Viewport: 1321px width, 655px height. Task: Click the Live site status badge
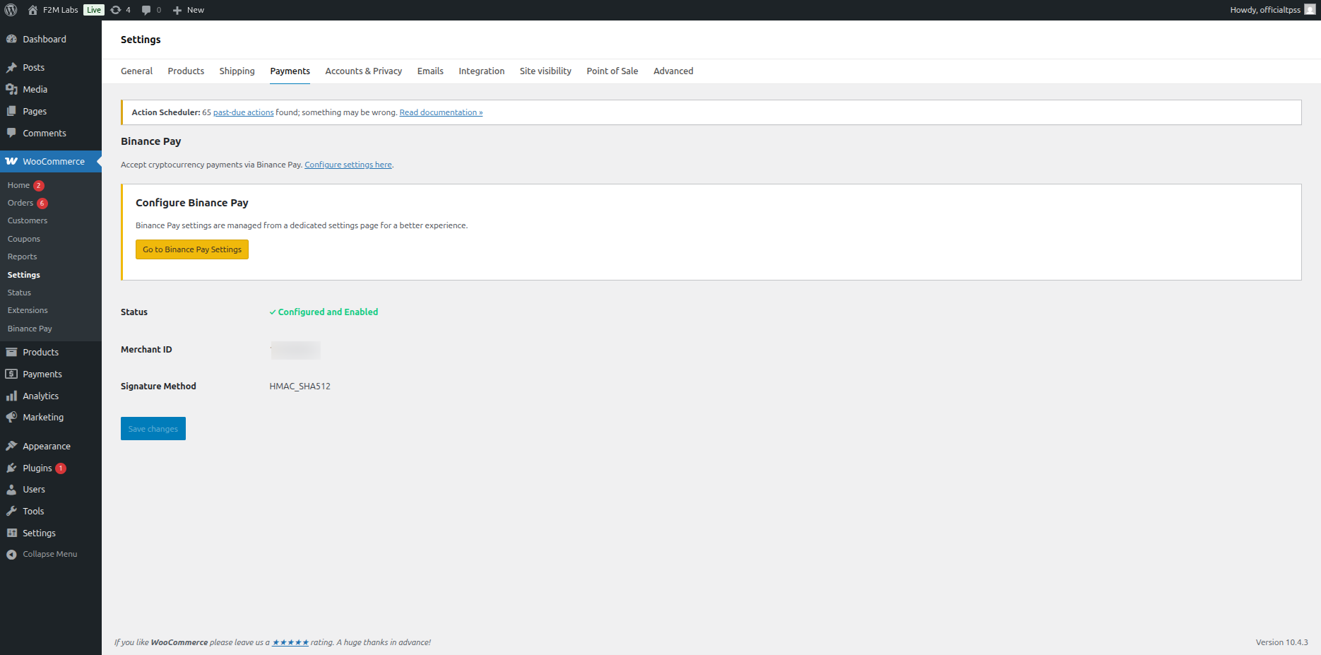94,10
